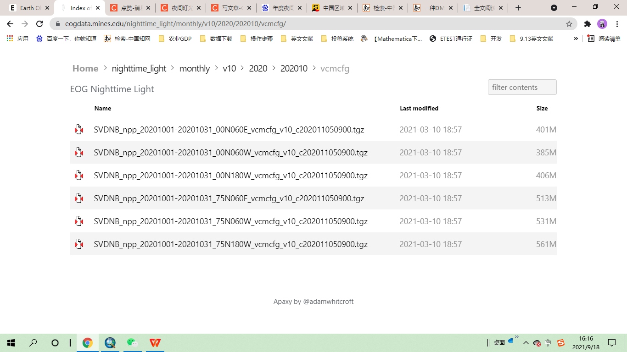Switch to the 夜间灯光 tab
Screen dimensions: 627x352
(x=181, y=8)
